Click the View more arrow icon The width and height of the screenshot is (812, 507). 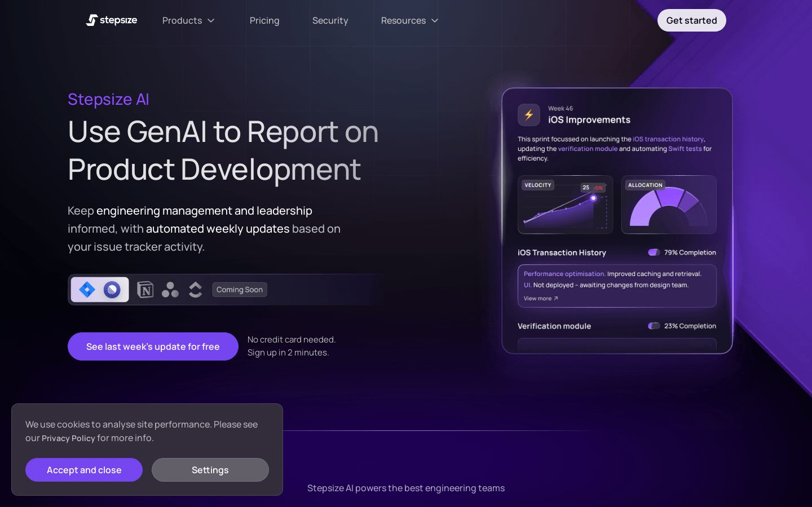click(x=556, y=299)
